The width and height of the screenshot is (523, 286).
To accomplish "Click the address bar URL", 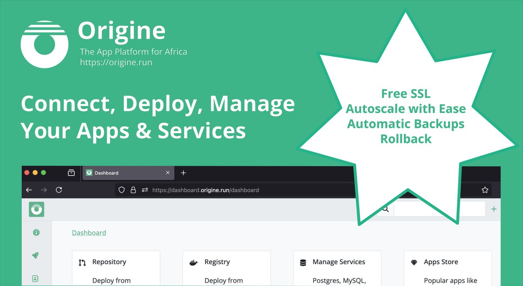I will 206,190.
